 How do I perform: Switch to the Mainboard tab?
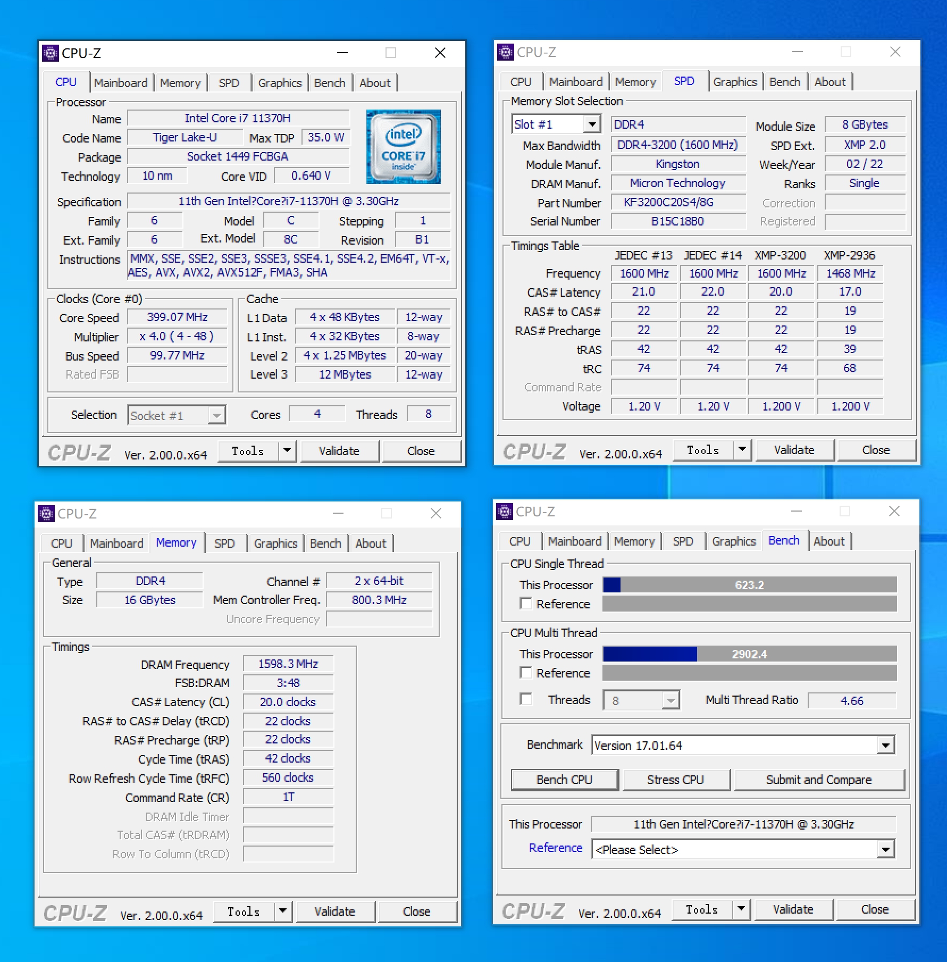click(x=121, y=82)
